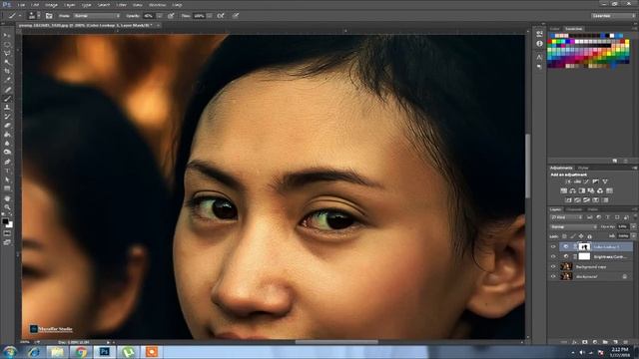Open the Window menu

coord(157,5)
